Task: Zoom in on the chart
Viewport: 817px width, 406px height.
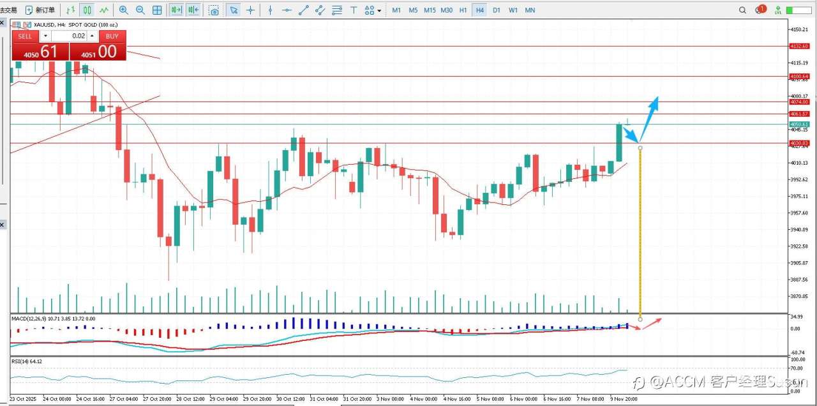Action: pyautogui.click(x=124, y=10)
